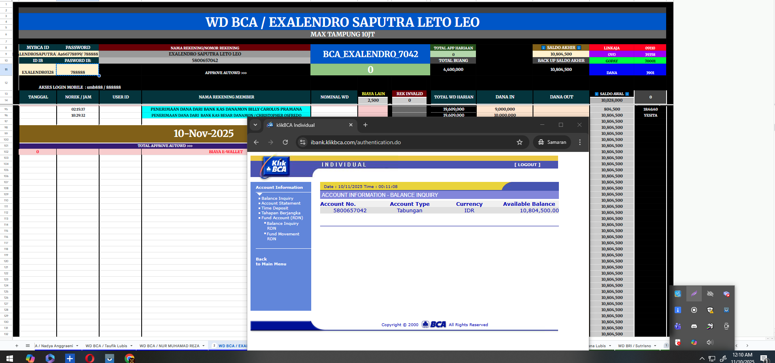
Task: Add a new sheet with plus button
Action: [x=17, y=346]
